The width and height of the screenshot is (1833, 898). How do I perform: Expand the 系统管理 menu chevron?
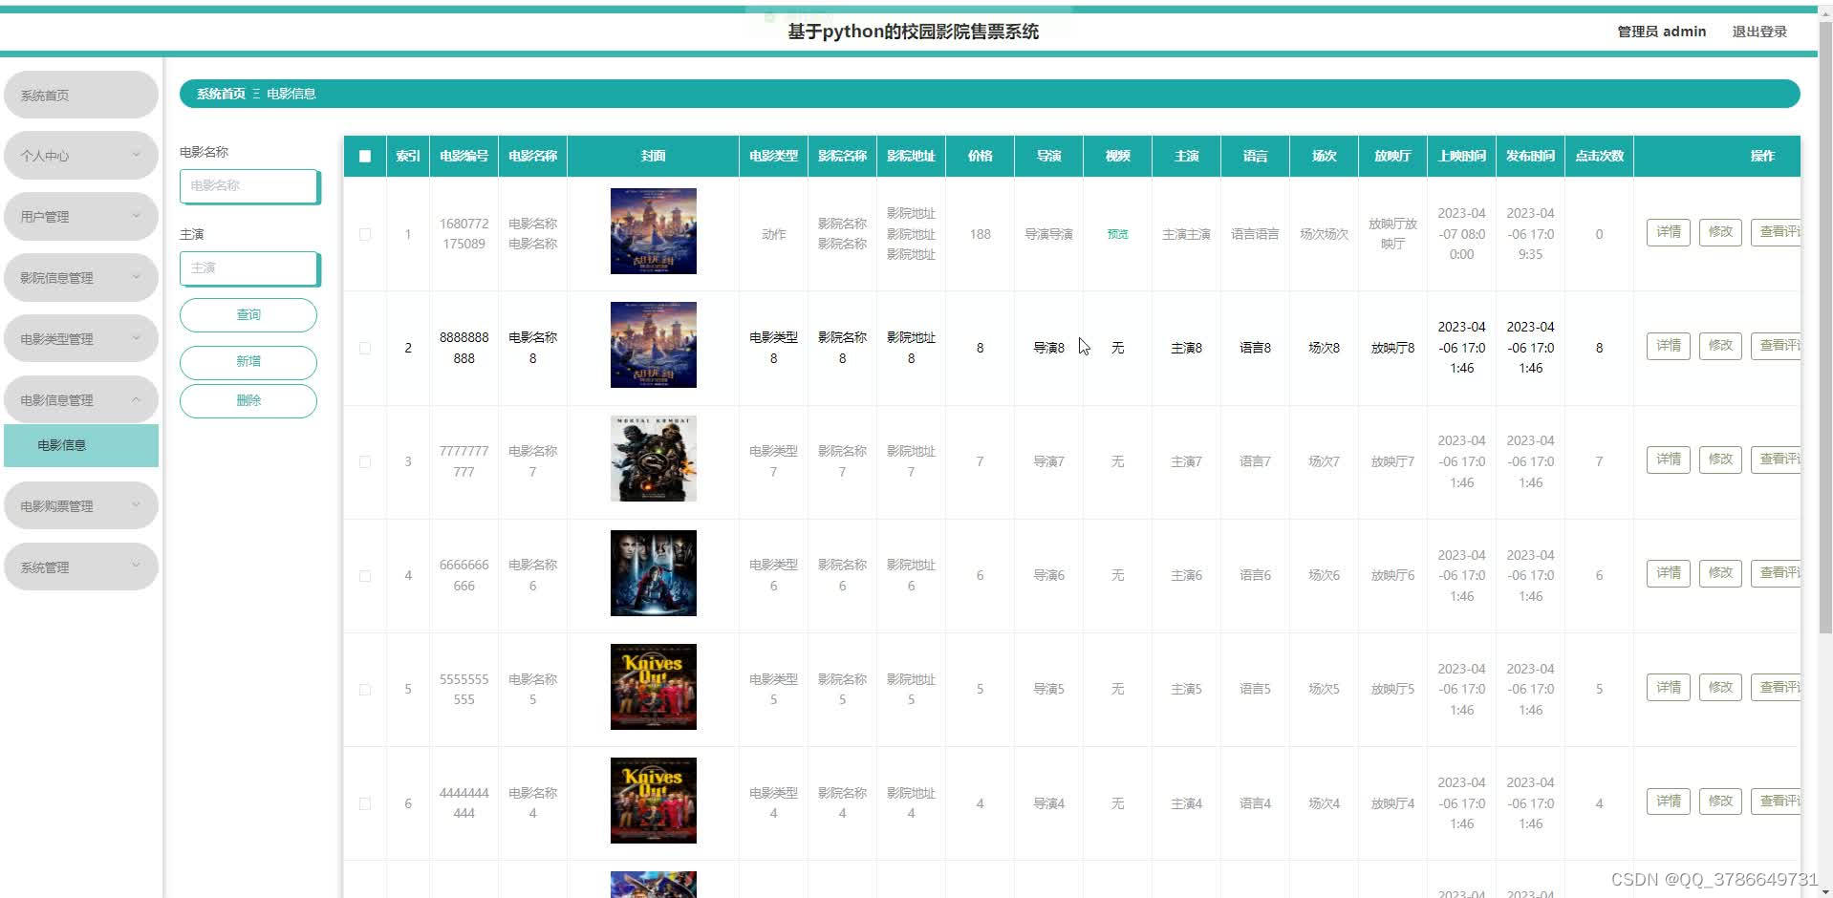[136, 566]
